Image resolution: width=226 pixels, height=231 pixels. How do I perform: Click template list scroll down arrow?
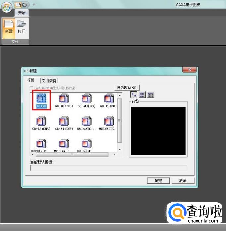120,150
